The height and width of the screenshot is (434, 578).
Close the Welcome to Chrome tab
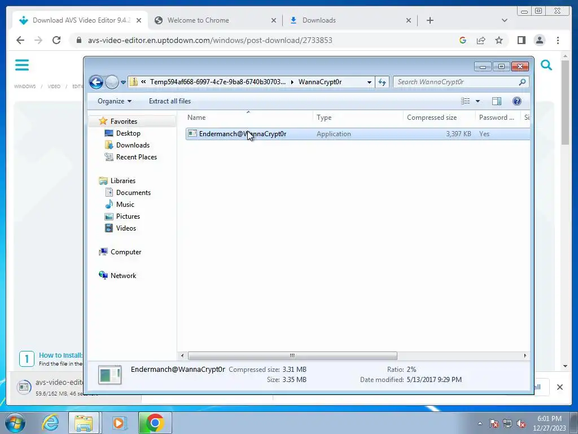pyautogui.click(x=274, y=21)
